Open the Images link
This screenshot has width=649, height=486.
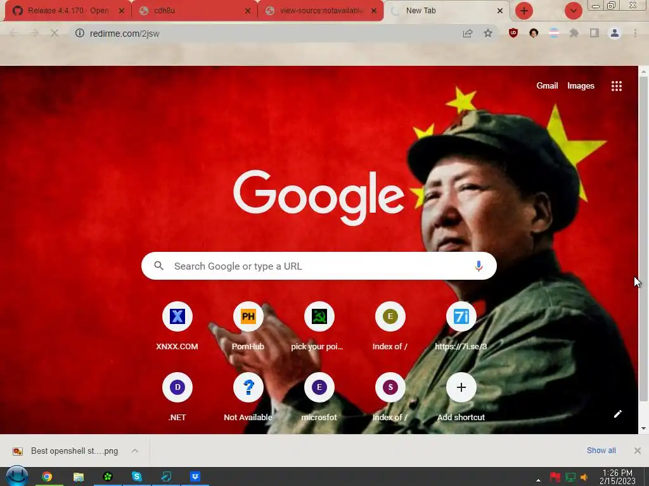pyautogui.click(x=581, y=85)
